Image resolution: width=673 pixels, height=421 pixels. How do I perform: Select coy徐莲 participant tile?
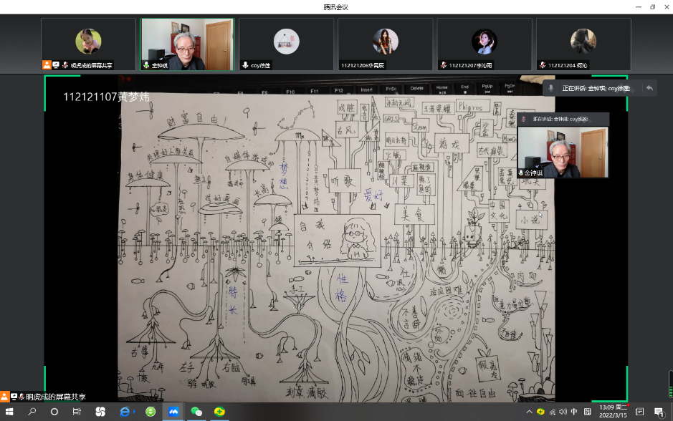(x=286, y=44)
